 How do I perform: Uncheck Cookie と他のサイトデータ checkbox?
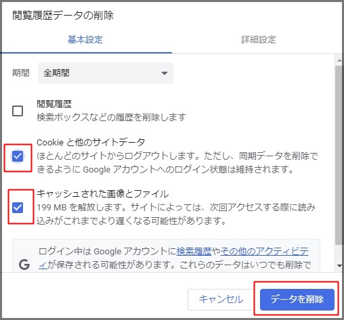point(18,156)
